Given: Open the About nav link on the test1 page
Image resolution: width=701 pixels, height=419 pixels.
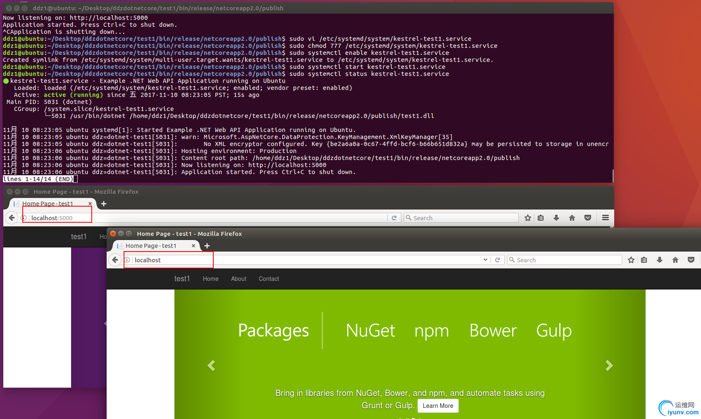Looking at the screenshot, I should point(238,279).
